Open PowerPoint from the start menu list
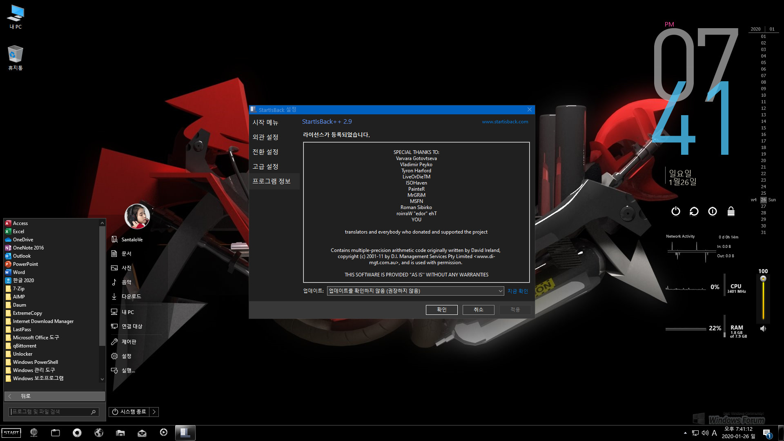This screenshot has width=784, height=441. [51, 264]
